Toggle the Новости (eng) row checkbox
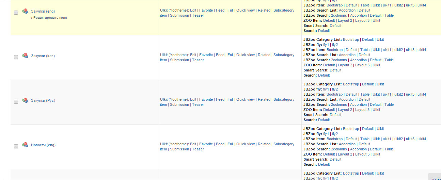Screen dimensions: 441x180 click(x=16, y=146)
